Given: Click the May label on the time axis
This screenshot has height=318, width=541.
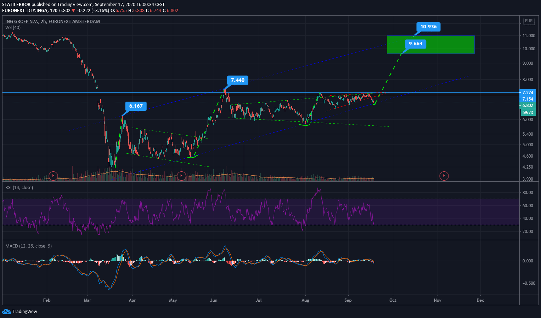Looking at the screenshot, I should (x=173, y=300).
